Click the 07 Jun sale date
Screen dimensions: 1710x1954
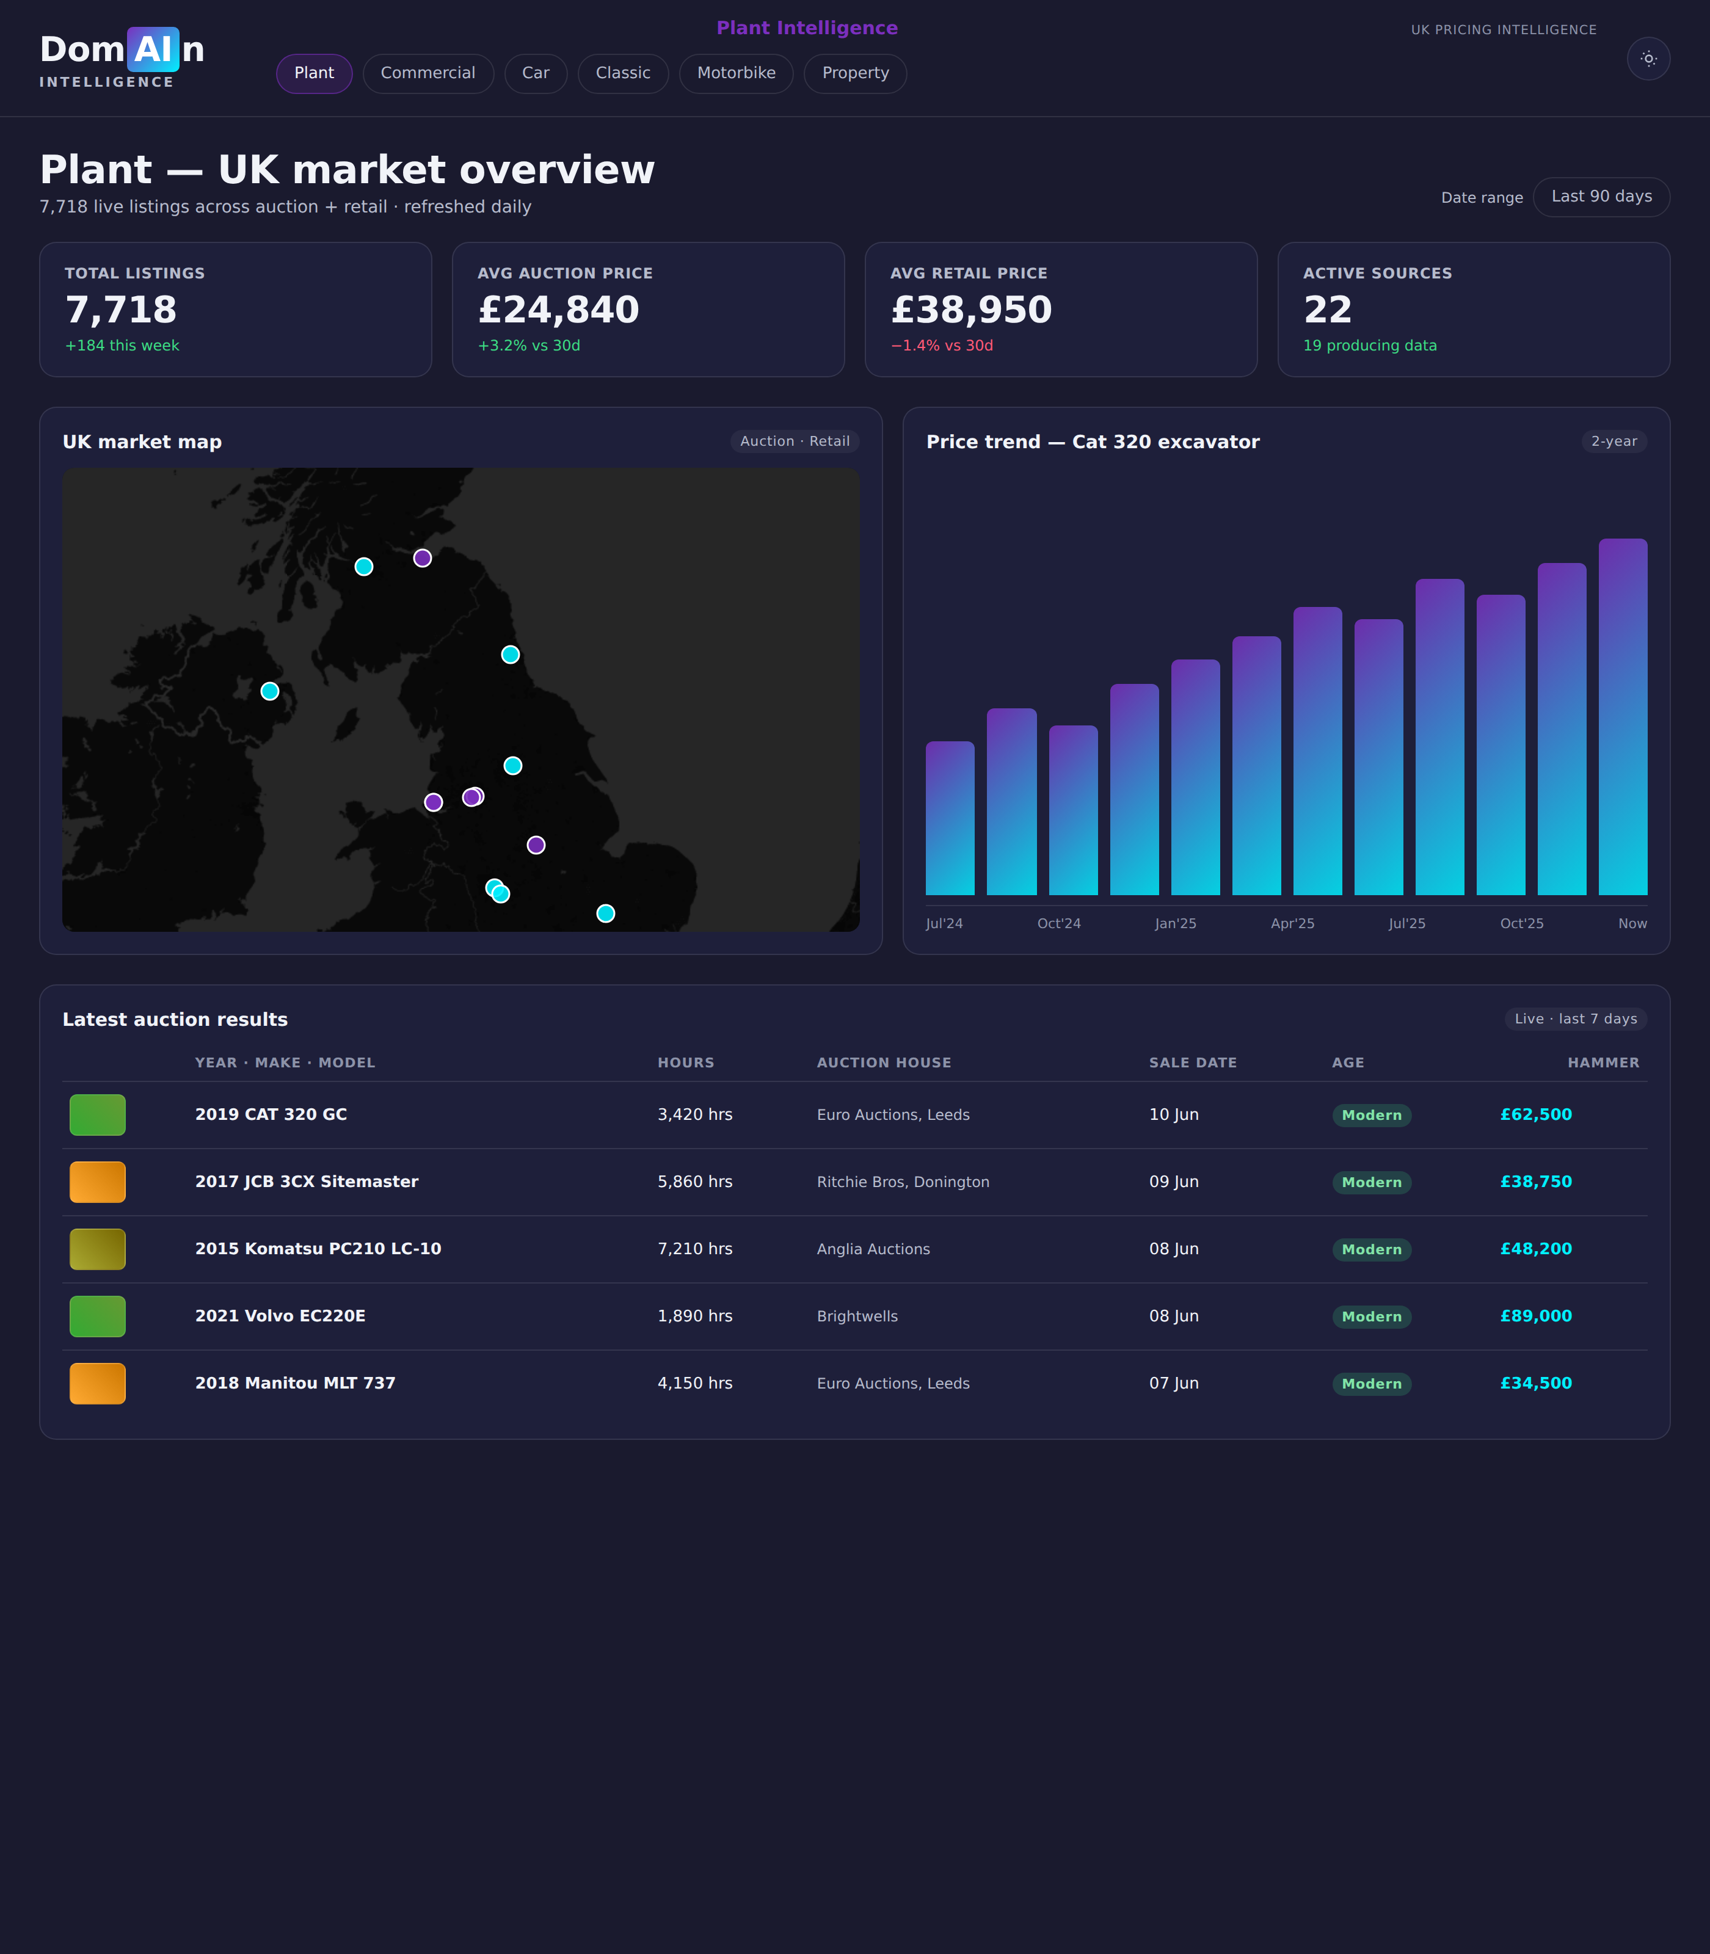[x=1174, y=1384]
